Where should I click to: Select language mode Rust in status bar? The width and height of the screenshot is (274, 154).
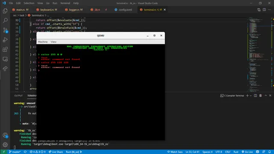(236, 152)
